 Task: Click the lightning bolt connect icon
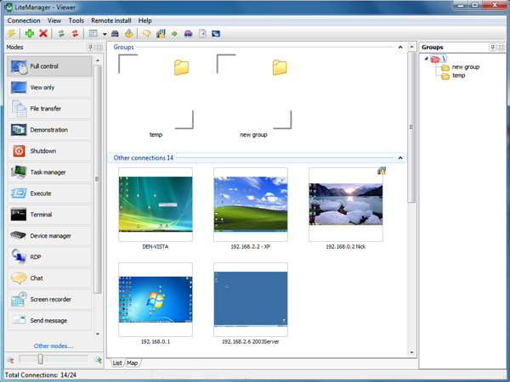pos(12,33)
